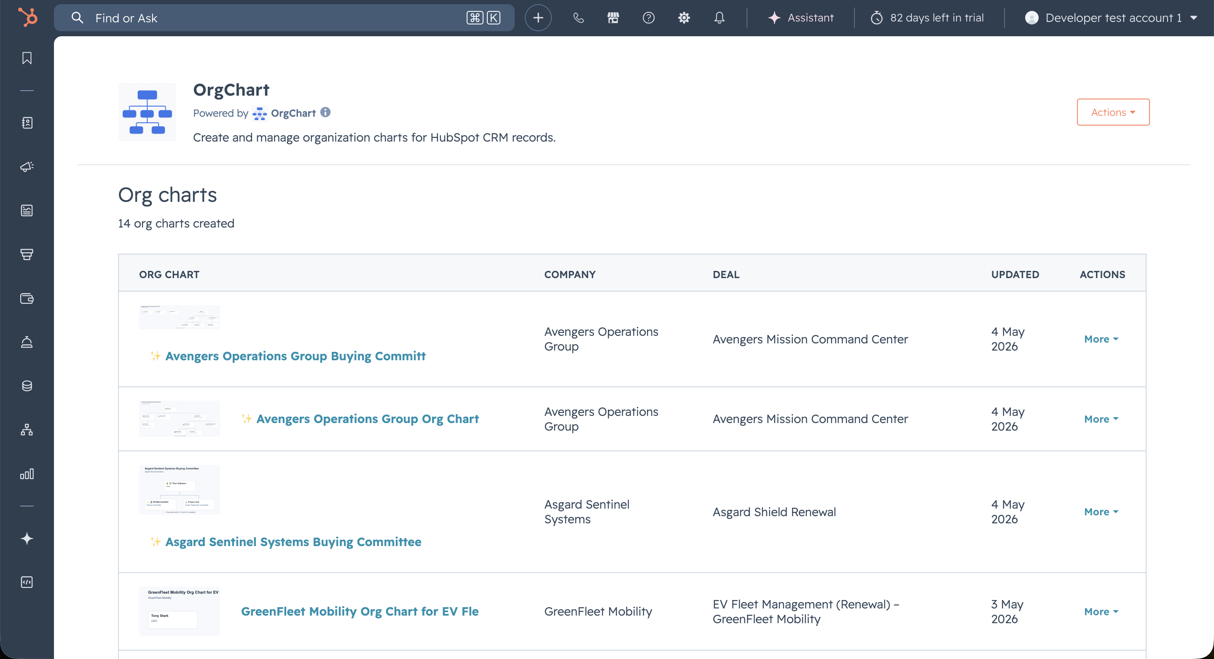Open Development code icon in sidebar
The width and height of the screenshot is (1214, 659).
[27, 582]
